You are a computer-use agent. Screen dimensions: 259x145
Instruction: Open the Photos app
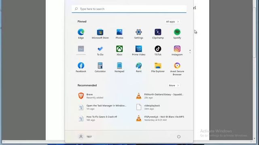tap(119, 34)
